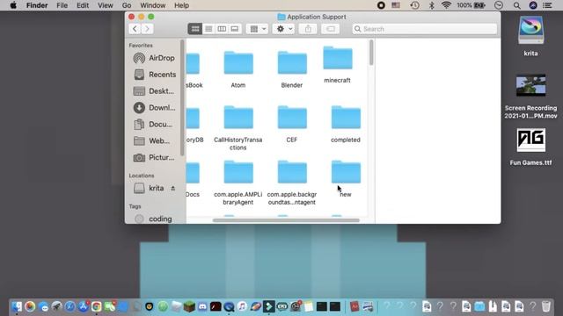The height and width of the screenshot is (316, 563).
Task: Select the folder labeled new
Action: [346, 172]
